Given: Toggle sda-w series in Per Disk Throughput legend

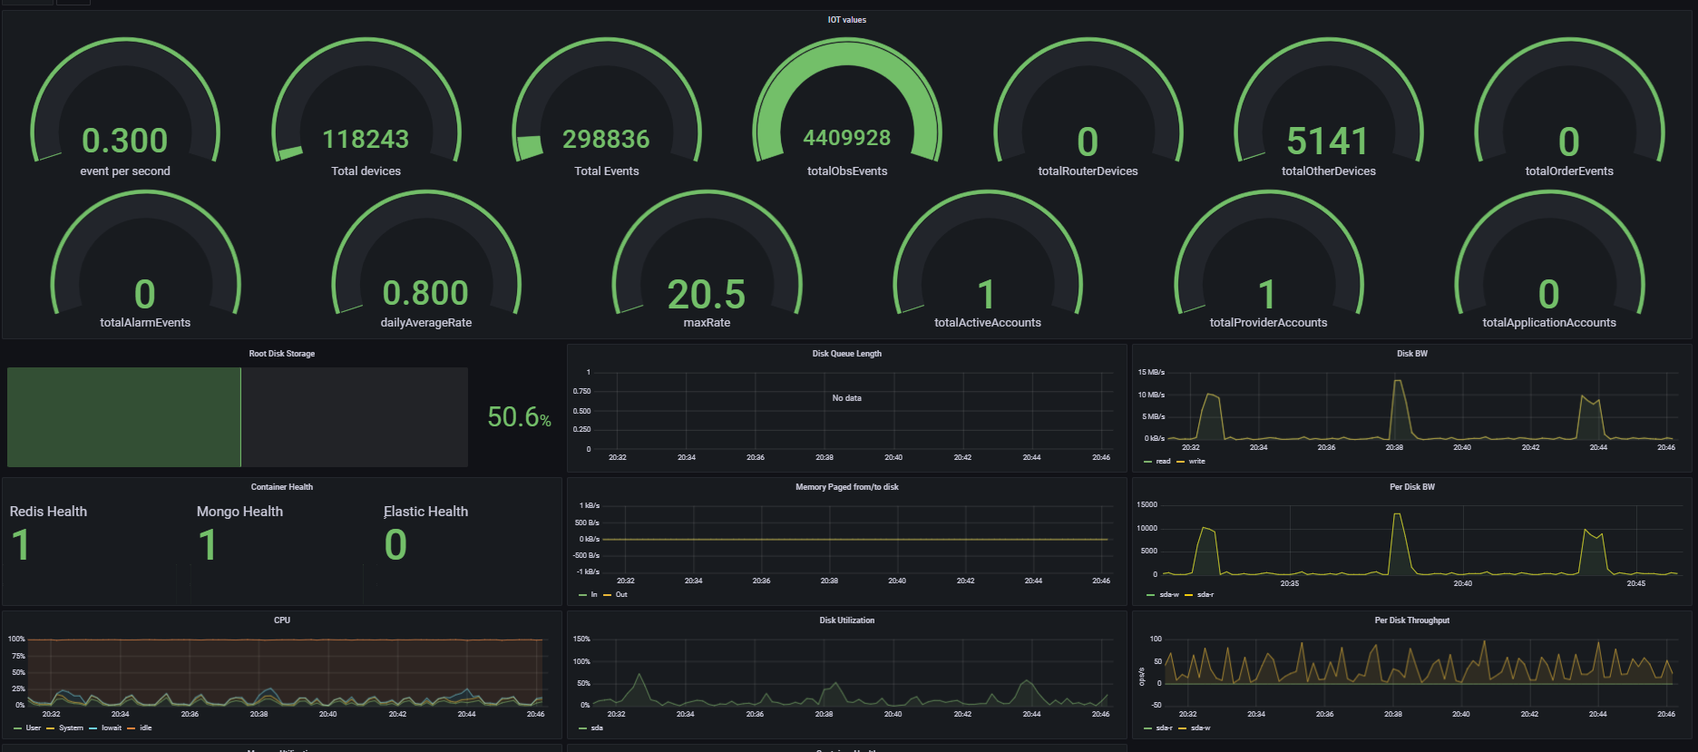Looking at the screenshot, I should click(1200, 728).
